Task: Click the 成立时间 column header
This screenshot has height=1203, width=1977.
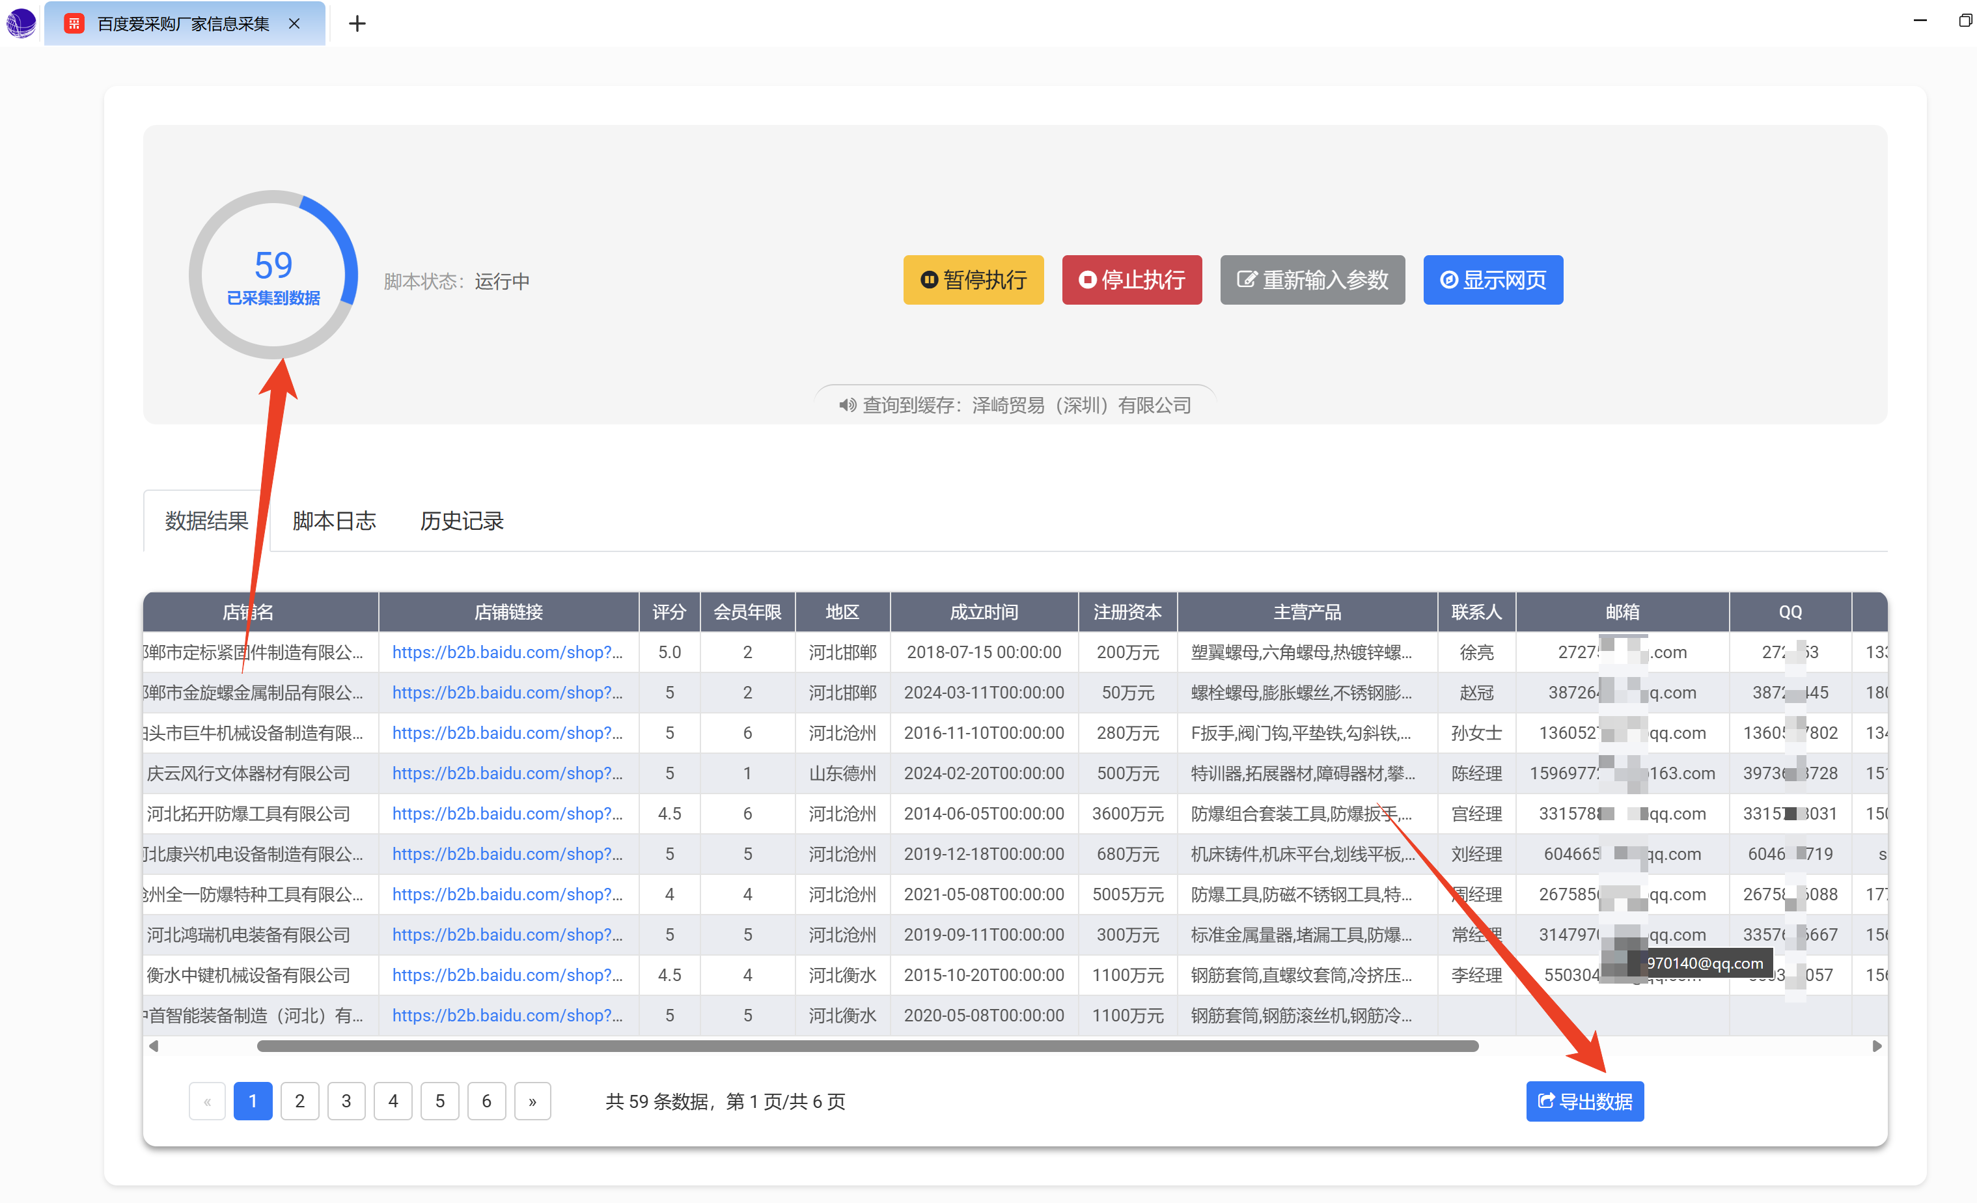Action: [984, 613]
